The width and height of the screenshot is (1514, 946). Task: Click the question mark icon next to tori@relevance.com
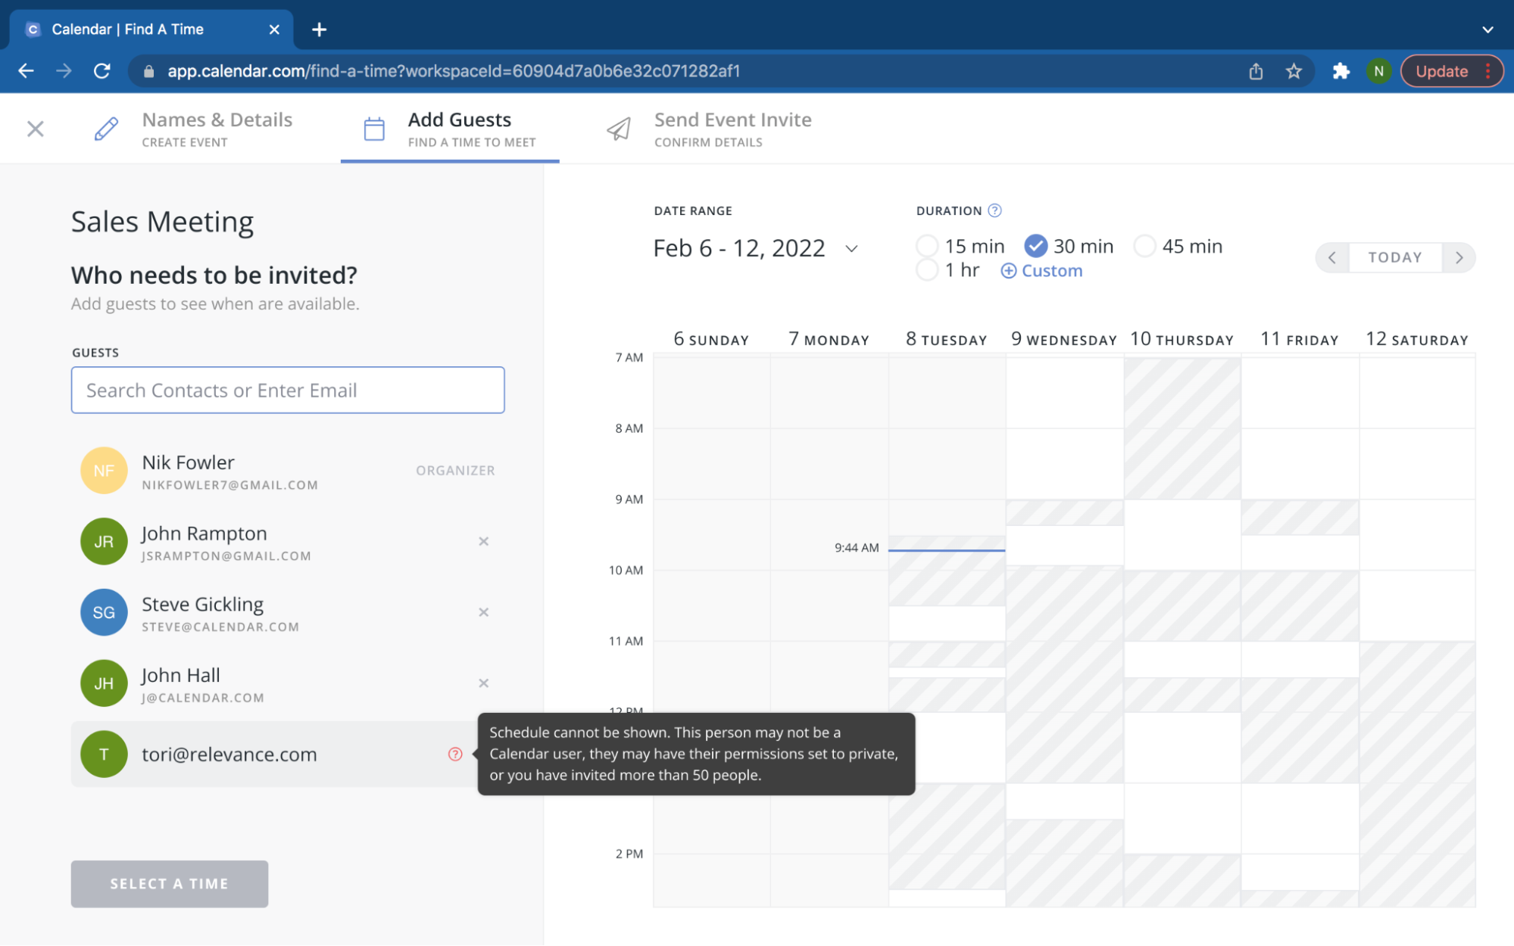(x=455, y=755)
